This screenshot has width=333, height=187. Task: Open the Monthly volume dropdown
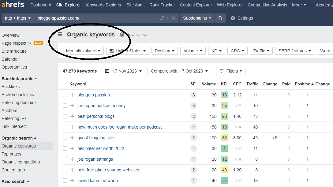coord(82,51)
